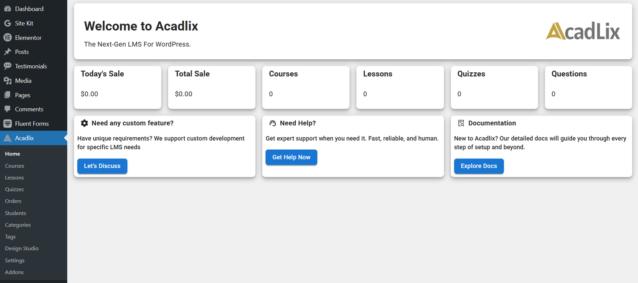Click the Elementor icon in sidebar
Viewport: 638px width, 283px height.
pos(8,38)
